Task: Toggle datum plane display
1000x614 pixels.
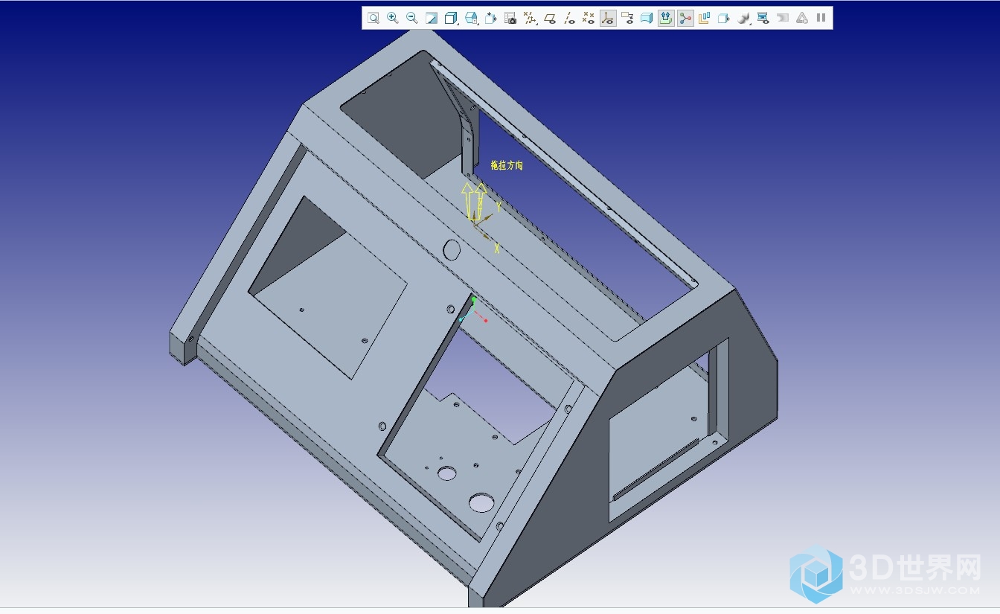Action: [550, 18]
